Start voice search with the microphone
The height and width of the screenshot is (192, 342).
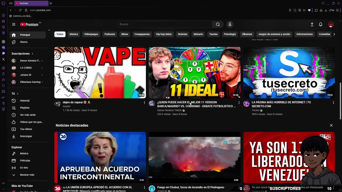point(230,24)
